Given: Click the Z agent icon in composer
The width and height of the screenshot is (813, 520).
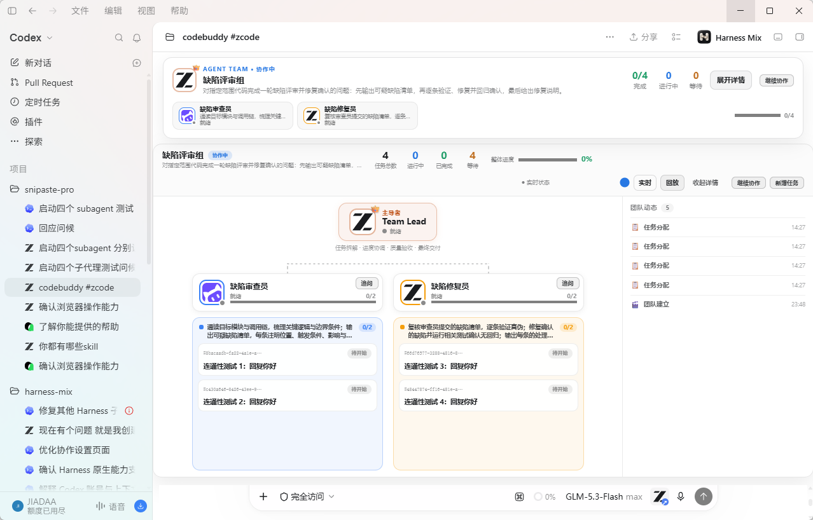Looking at the screenshot, I should click(x=660, y=496).
